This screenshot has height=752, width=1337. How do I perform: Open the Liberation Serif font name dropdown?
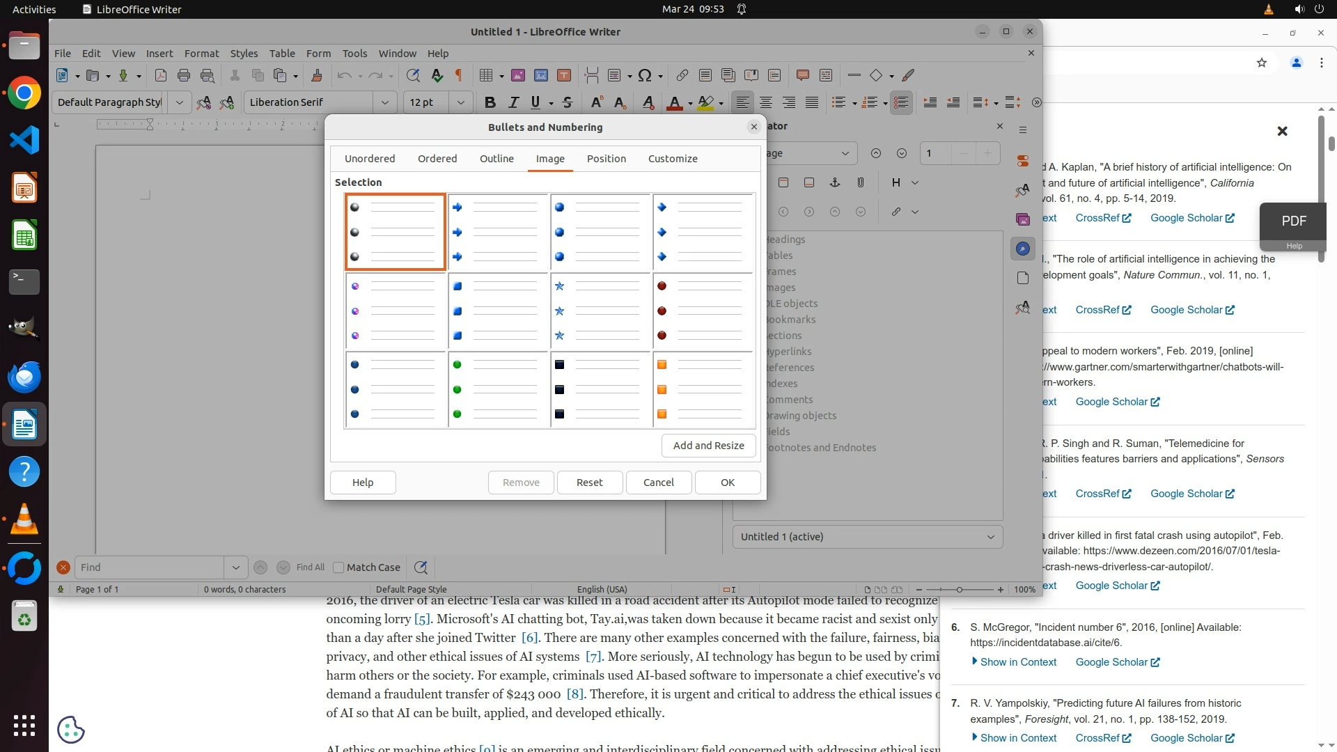coord(384,102)
